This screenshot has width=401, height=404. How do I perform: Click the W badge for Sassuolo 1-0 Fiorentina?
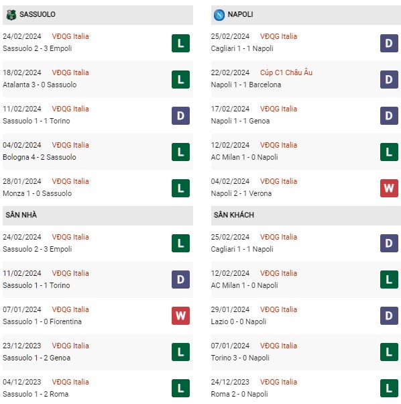point(180,315)
